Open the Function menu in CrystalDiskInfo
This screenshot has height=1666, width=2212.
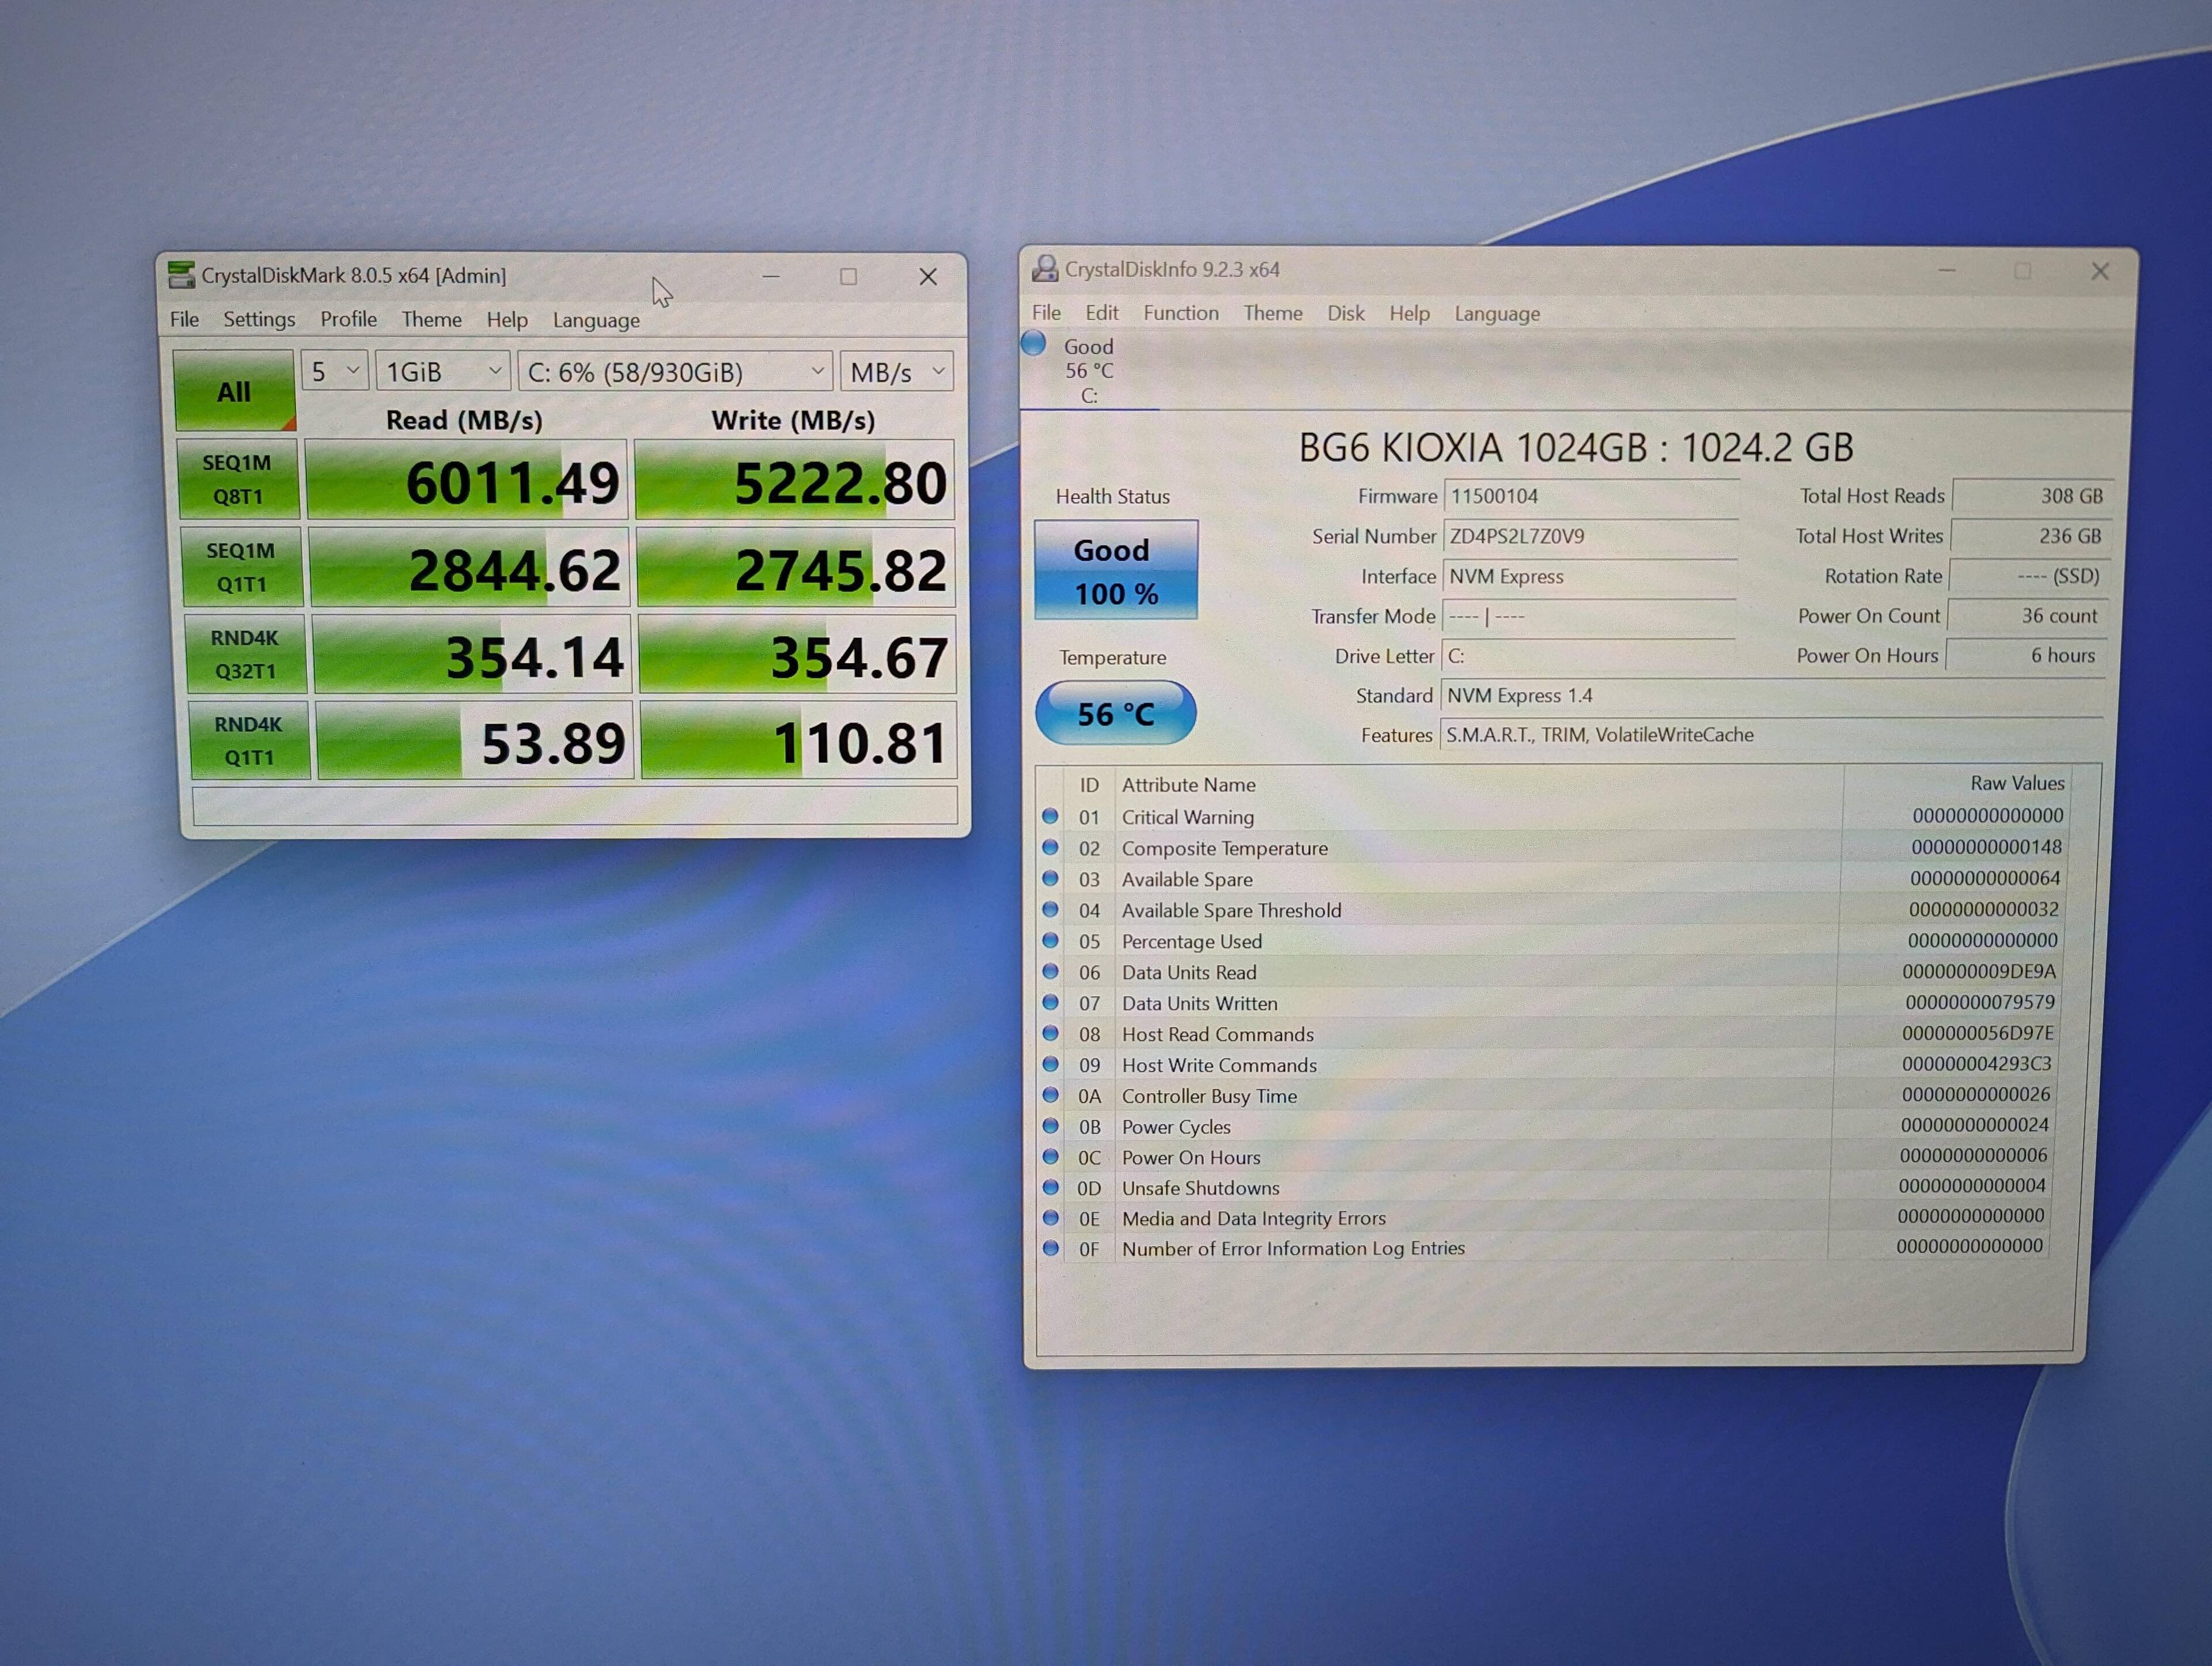click(1180, 313)
